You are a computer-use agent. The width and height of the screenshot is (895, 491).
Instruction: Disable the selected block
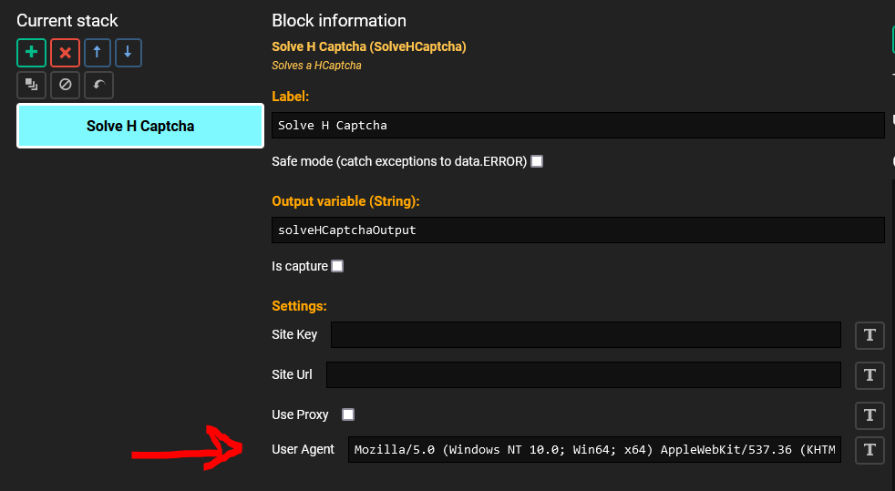65,85
